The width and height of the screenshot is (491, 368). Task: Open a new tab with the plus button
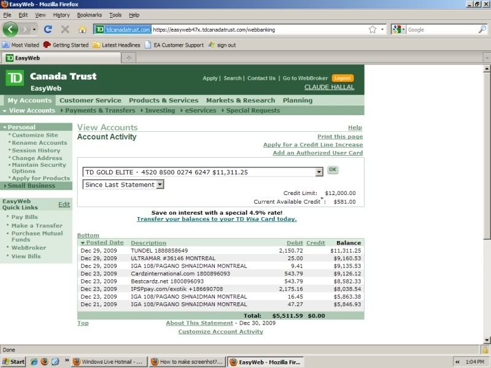point(129,58)
